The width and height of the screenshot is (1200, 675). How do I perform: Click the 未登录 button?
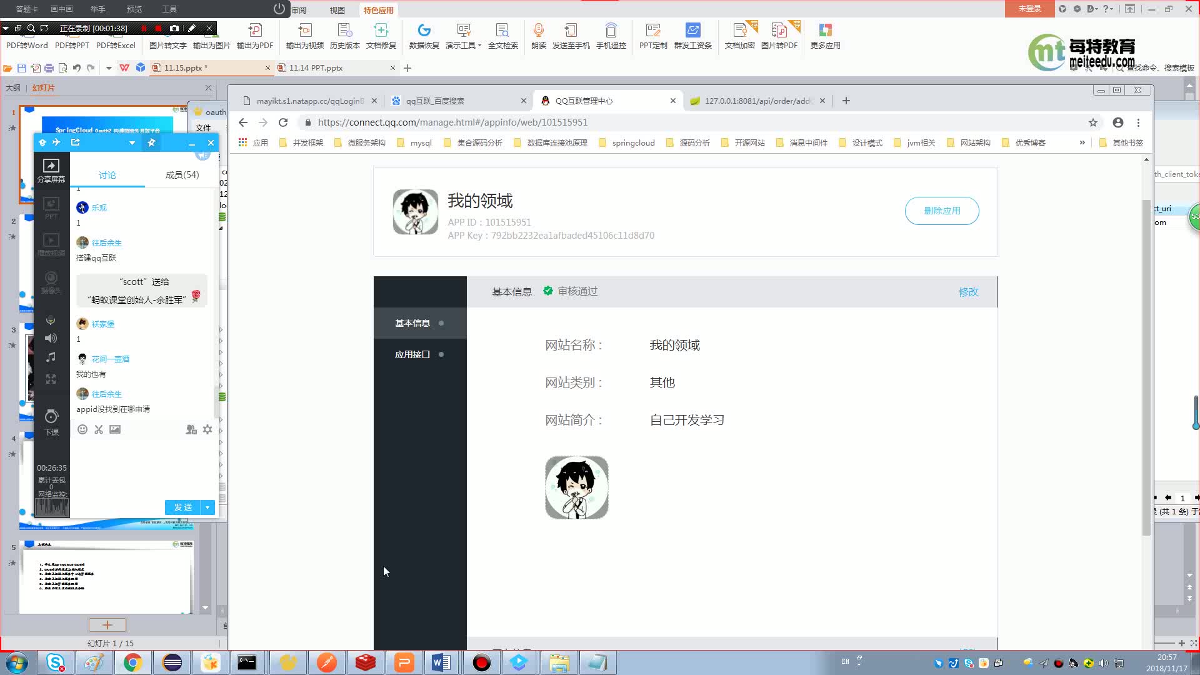pyautogui.click(x=1029, y=9)
